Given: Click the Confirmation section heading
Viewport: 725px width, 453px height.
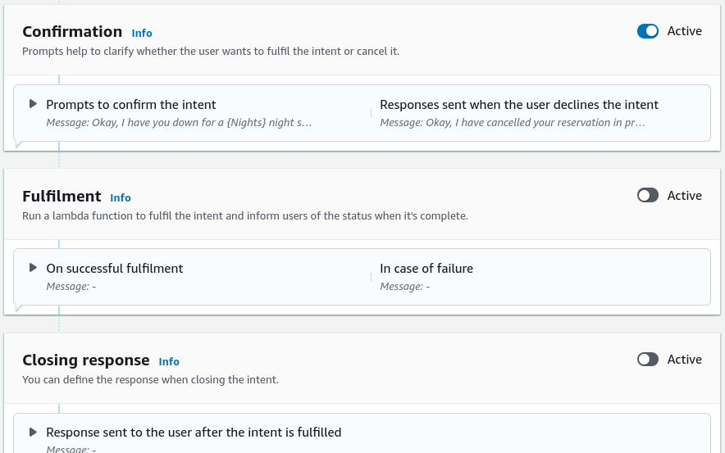Looking at the screenshot, I should click(72, 31).
